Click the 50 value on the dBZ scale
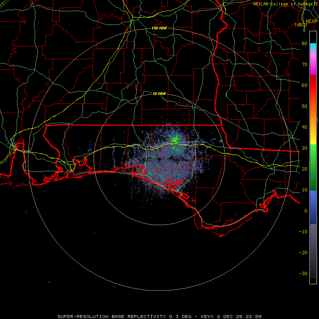 point(304,106)
